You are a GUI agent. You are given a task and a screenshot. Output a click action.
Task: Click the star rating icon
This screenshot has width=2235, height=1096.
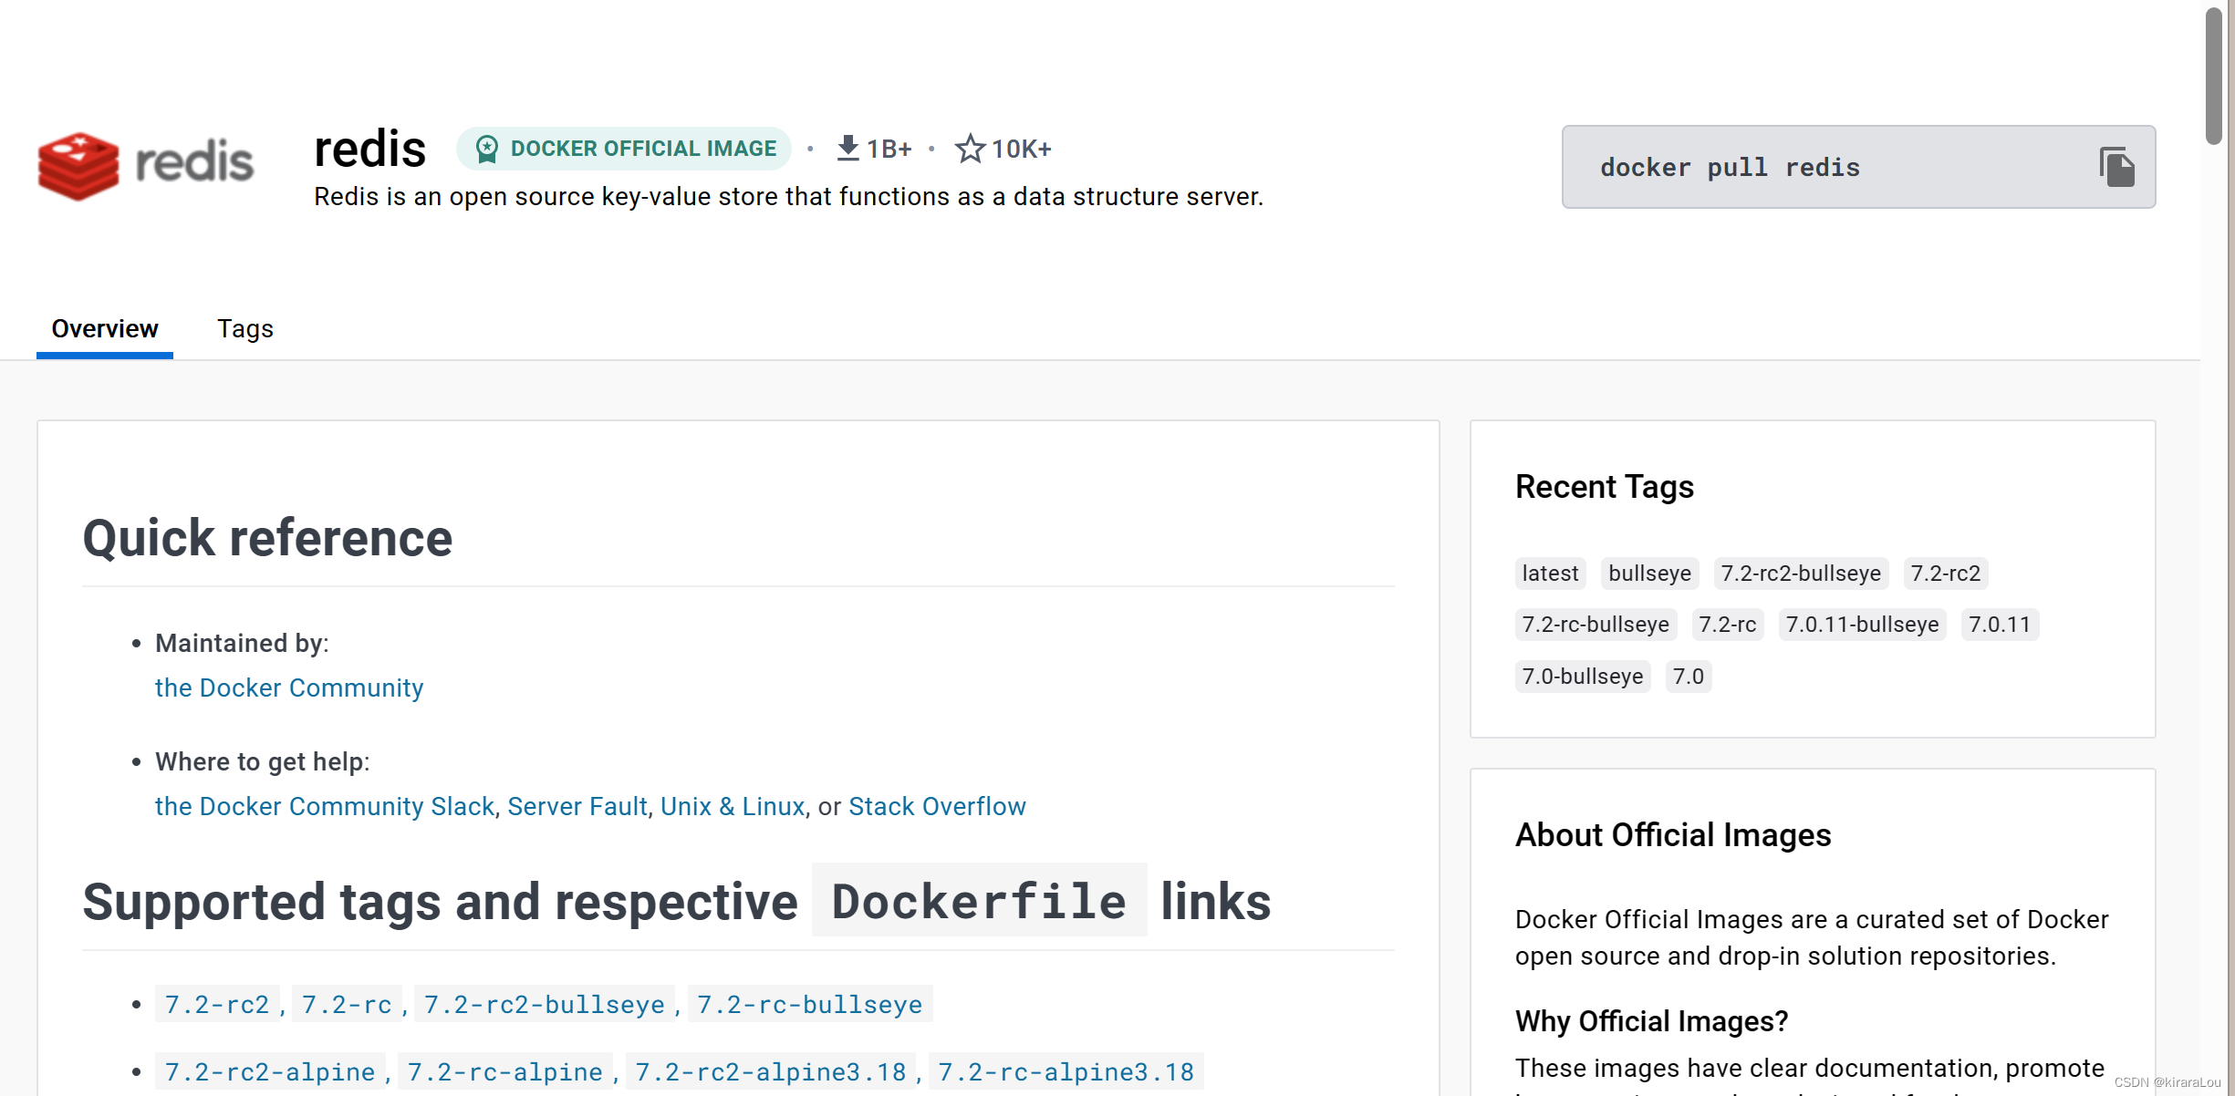(x=969, y=149)
